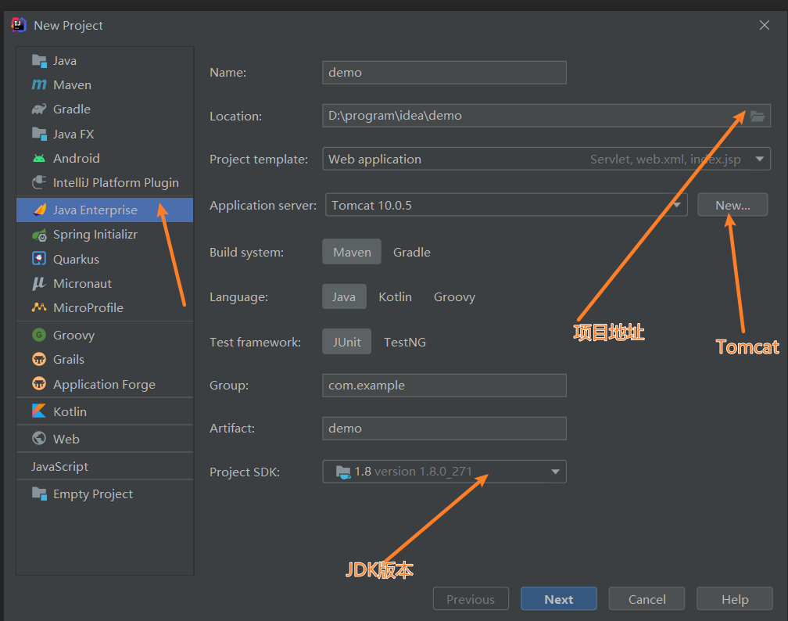This screenshot has height=621, width=788.
Task: Click the Name input field
Action: point(444,73)
